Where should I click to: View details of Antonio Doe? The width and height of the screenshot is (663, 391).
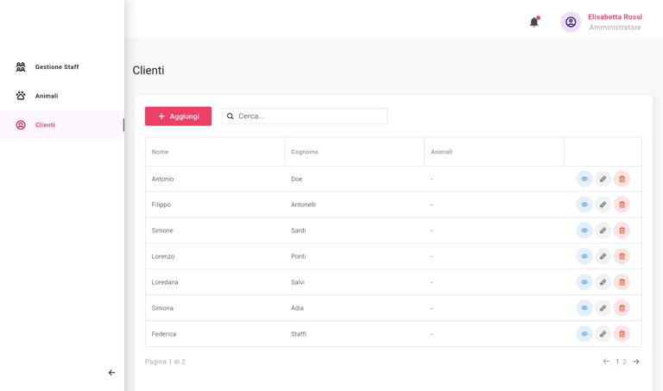point(584,179)
